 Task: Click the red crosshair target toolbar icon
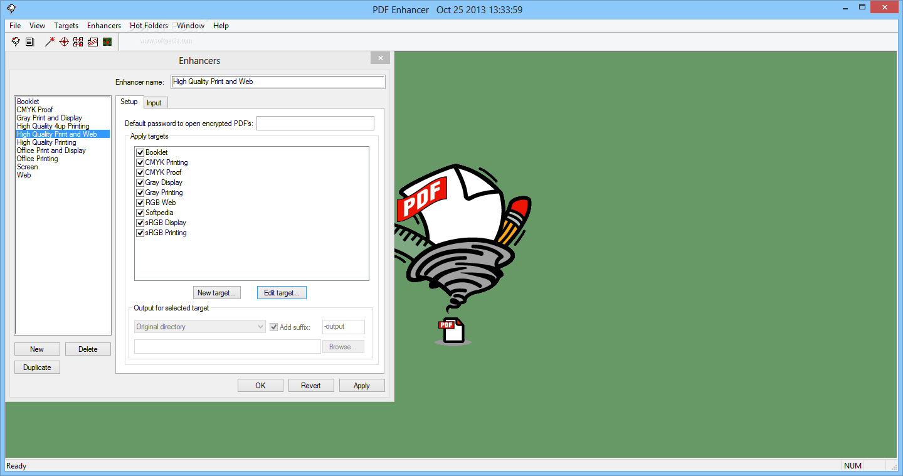(64, 42)
